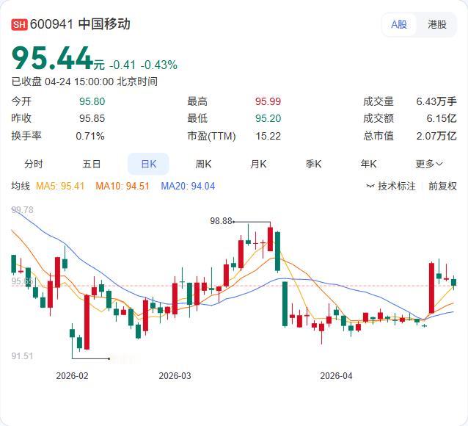Click the MA10: 94.51 indicator label

pos(122,186)
